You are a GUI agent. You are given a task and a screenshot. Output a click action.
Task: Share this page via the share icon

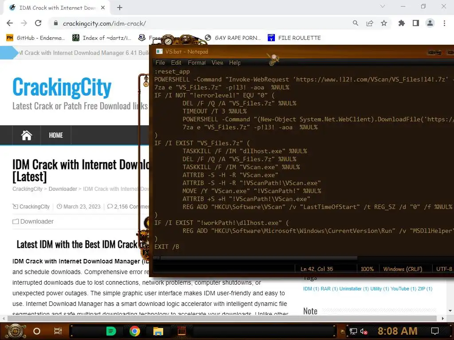click(x=370, y=23)
